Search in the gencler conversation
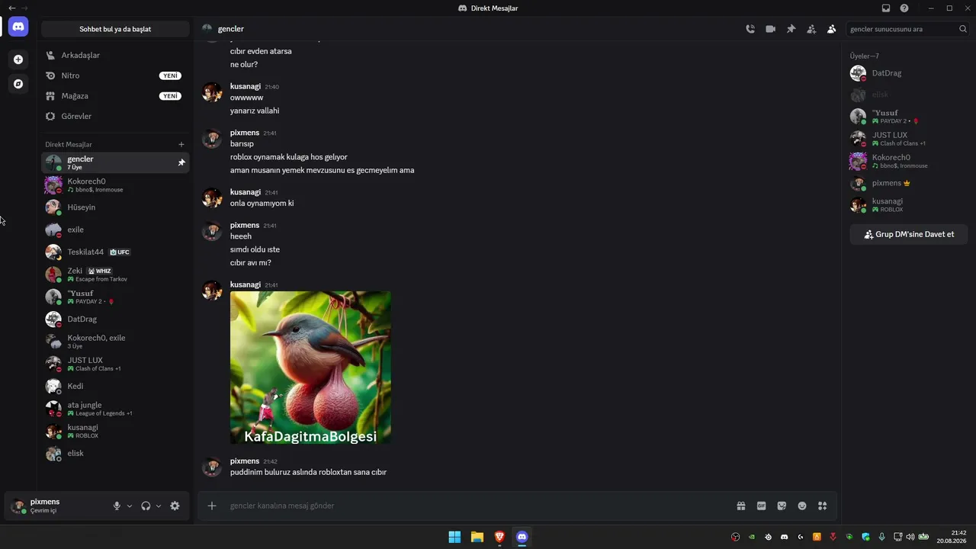 click(x=907, y=29)
